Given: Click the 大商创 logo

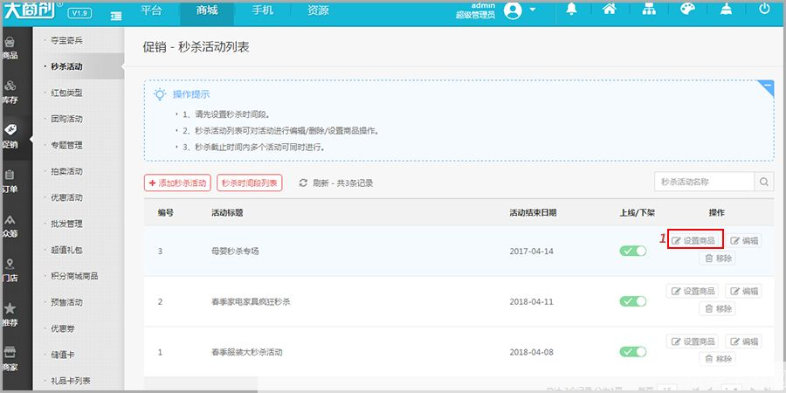Looking at the screenshot, I should [31, 11].
